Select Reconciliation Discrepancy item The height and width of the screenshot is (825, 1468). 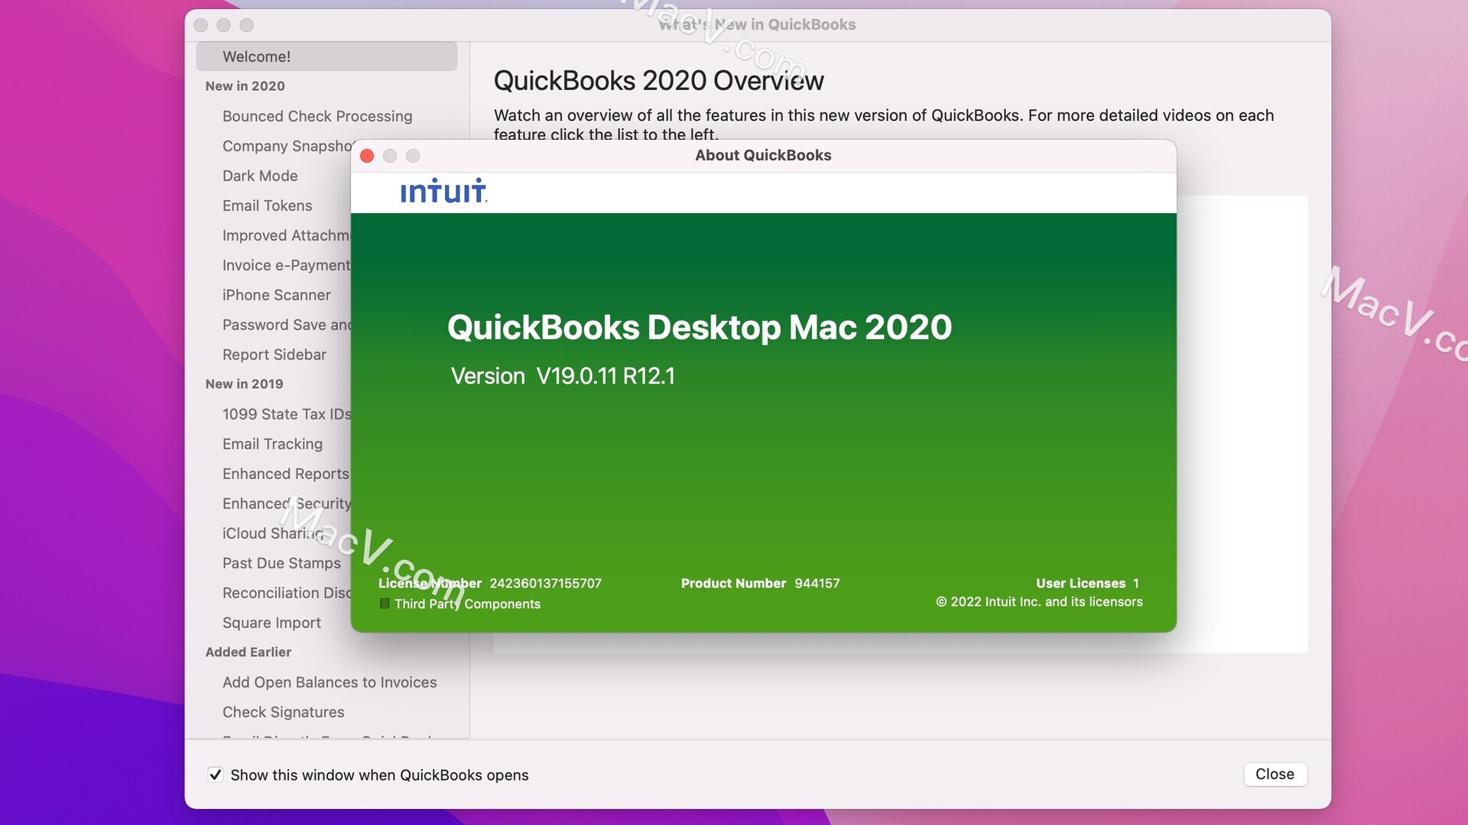point(287,593)
